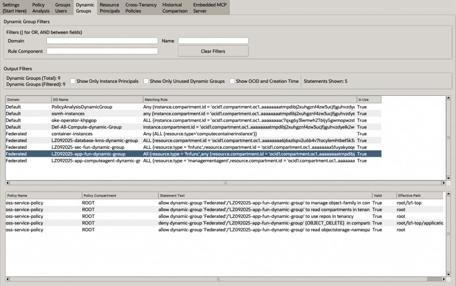This screenshot has width=456, height=286.
Task: Click right arrow of statements horizontal scrollbar
Action: [x=444, y=279]
